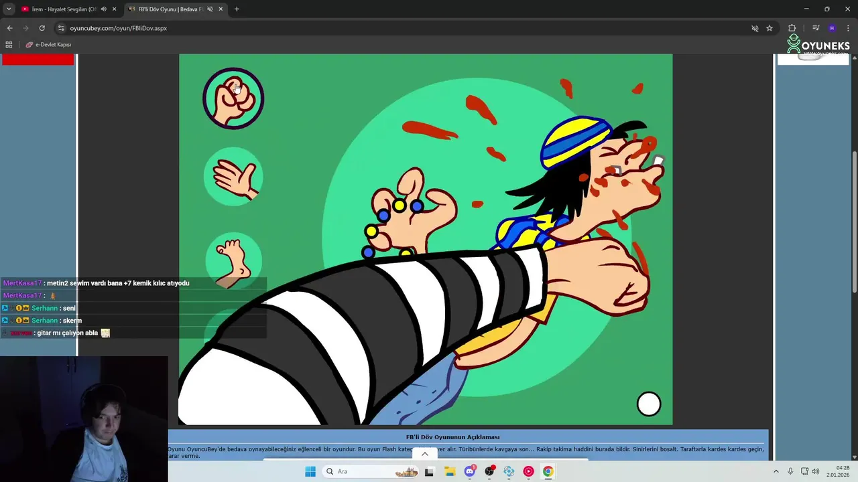Expand the chevron-up panel at page bottom
The image size is (858, 482).
(424, 454)
